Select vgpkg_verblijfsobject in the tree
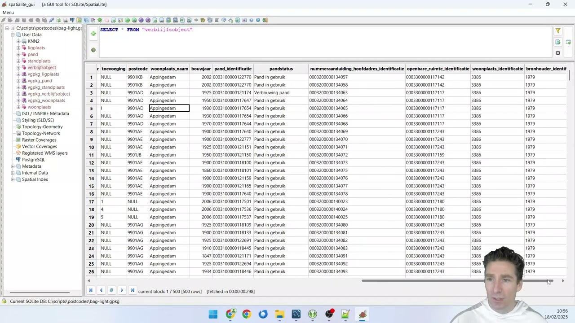575x323 pixels. tap(49, 94)
